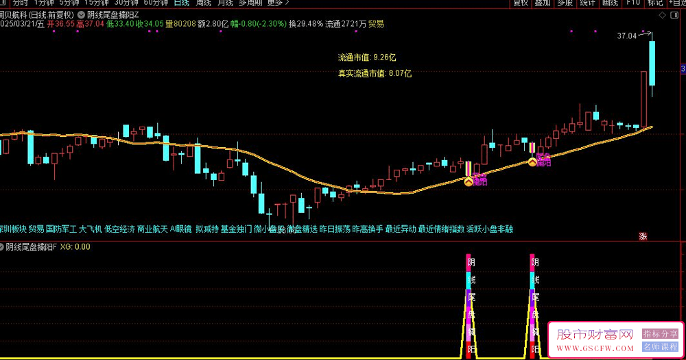Expand the 阴线尾盘擒阳Z indicator dropdown
The width and height of the screenshot is (686, 360).
tap(82, 15)
